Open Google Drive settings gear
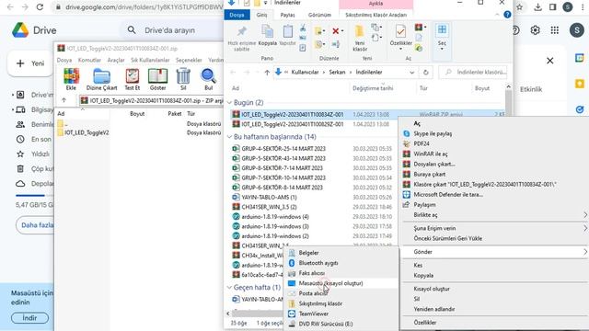Image resolution: width=589 pixels, height=331 pixels. point(536,30)
